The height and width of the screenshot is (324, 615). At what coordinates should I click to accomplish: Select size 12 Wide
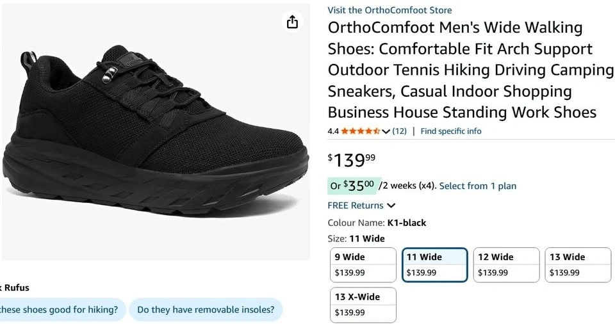click(x=507, y=264)
